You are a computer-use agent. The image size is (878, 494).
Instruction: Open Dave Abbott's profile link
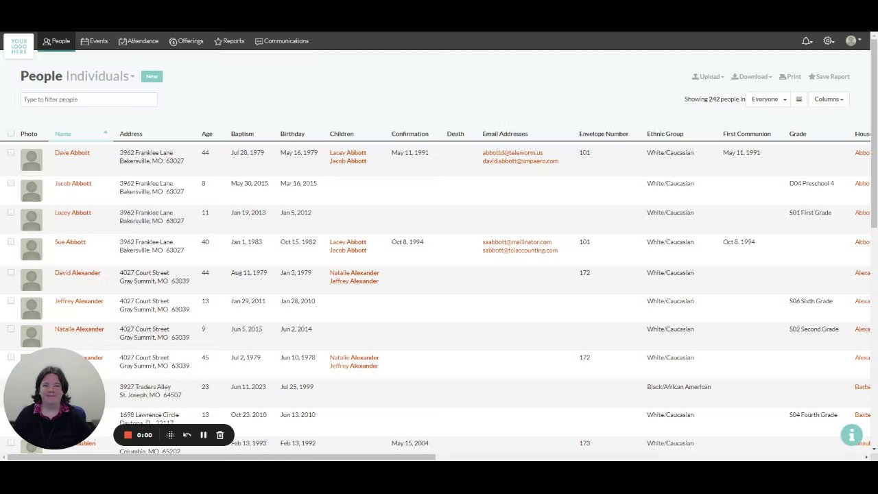(x=72, y=153)
